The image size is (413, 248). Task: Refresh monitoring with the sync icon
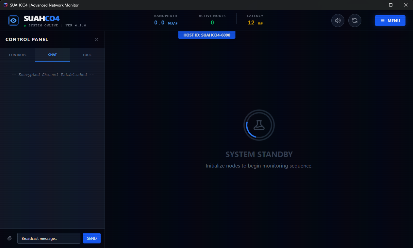click(x=355, y=20)
